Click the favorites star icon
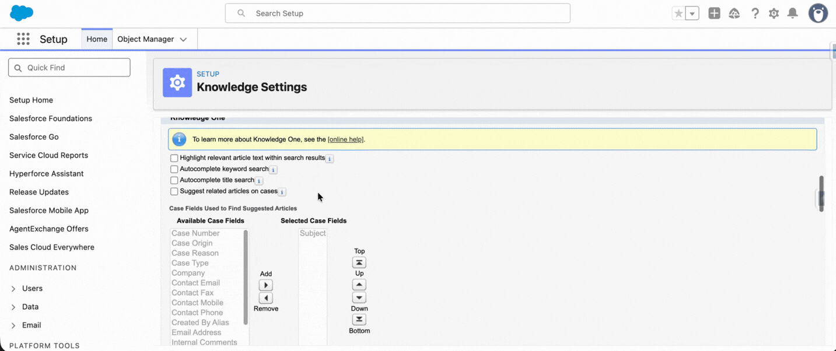The image size is (836, 351). pos(678,13)
